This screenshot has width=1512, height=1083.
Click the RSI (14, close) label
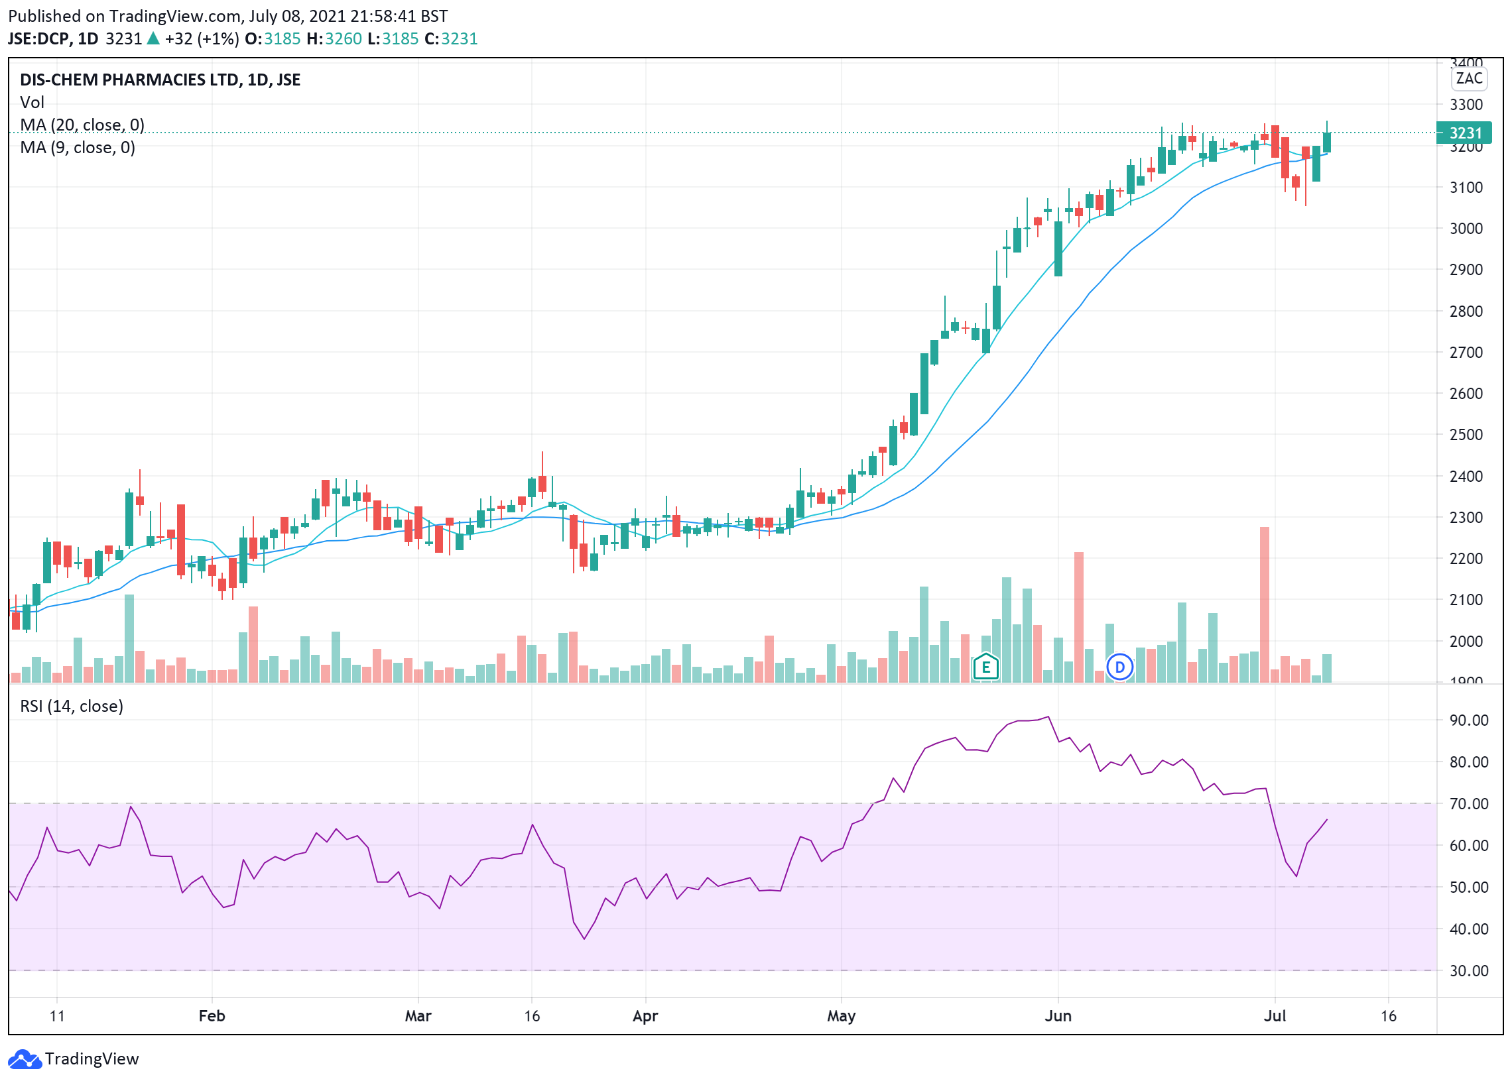72,706
